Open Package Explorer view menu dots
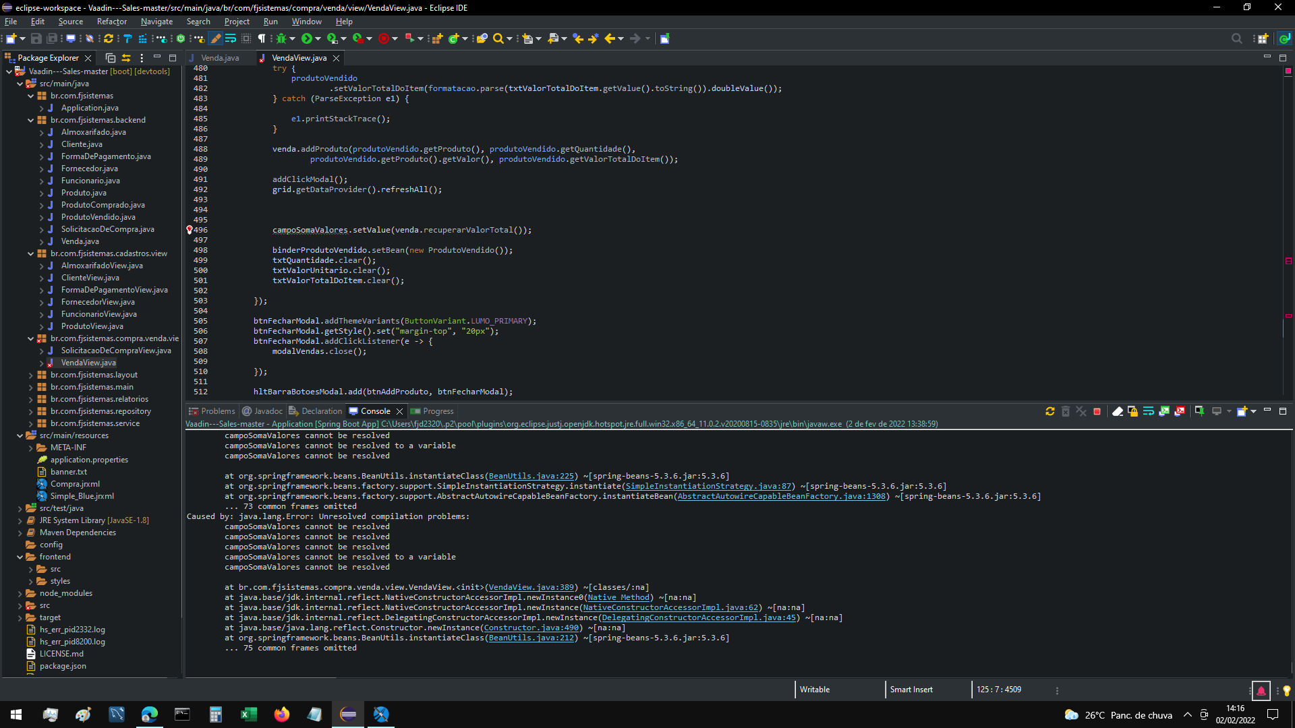The image size is (1295, 728). click(142, 58)
